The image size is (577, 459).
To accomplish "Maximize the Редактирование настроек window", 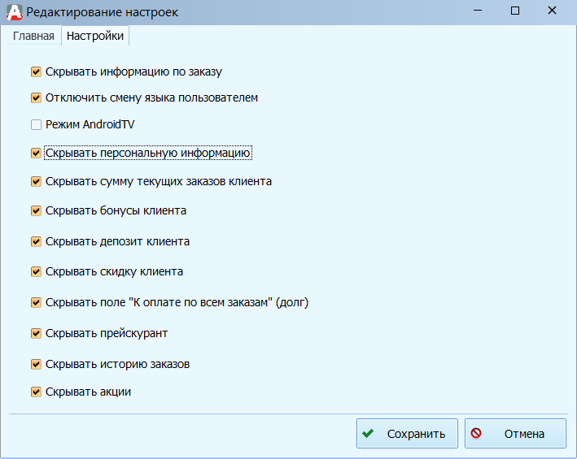I will (x=515, y=11).
